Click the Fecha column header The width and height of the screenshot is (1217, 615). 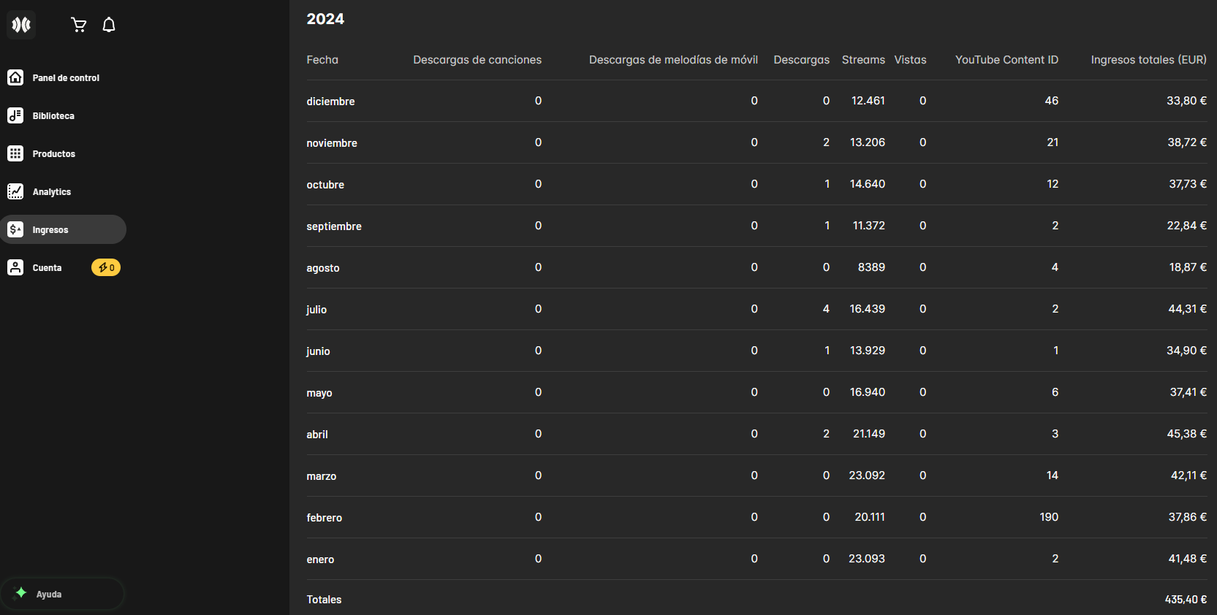point(322,60)
